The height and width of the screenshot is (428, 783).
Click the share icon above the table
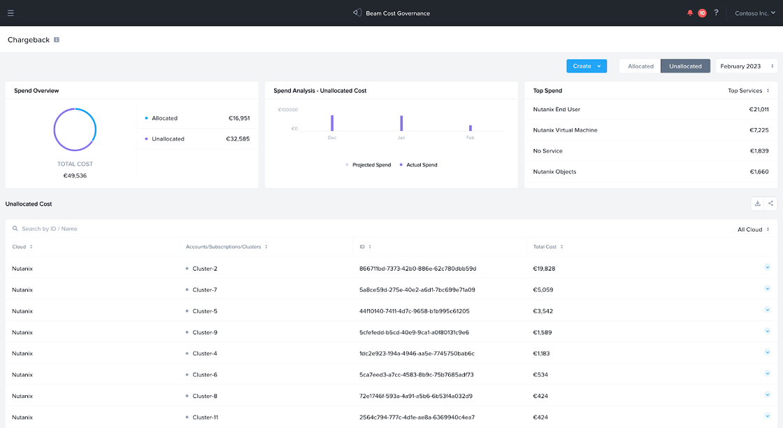770,204
